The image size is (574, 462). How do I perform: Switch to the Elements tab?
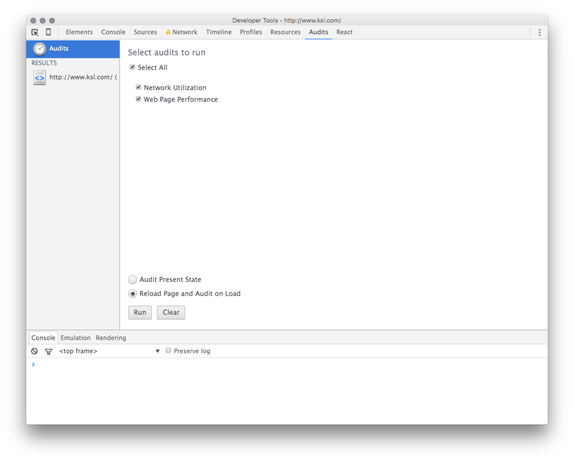(x=79, y=32)
